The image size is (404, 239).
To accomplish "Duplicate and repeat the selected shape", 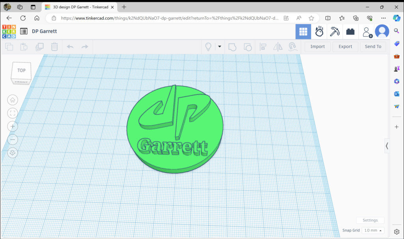I will pyautogui.click(x=39, y=47).
